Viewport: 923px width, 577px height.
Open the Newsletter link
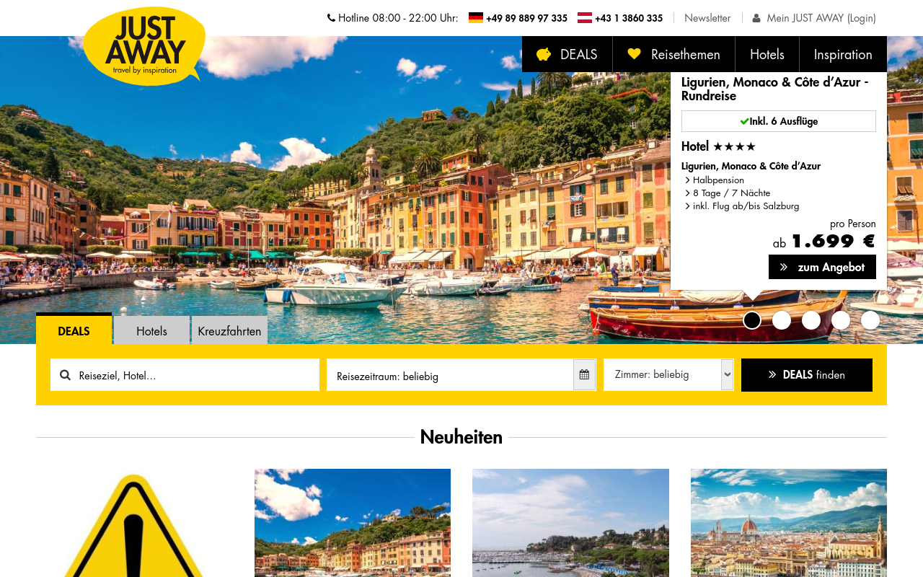[x=707, y=18]
